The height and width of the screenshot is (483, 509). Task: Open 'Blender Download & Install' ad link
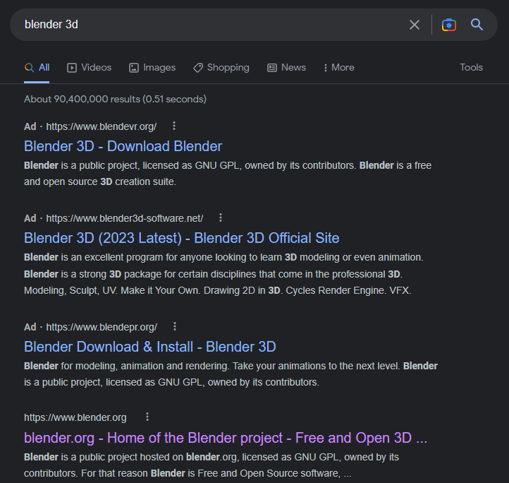coord(150,347)
